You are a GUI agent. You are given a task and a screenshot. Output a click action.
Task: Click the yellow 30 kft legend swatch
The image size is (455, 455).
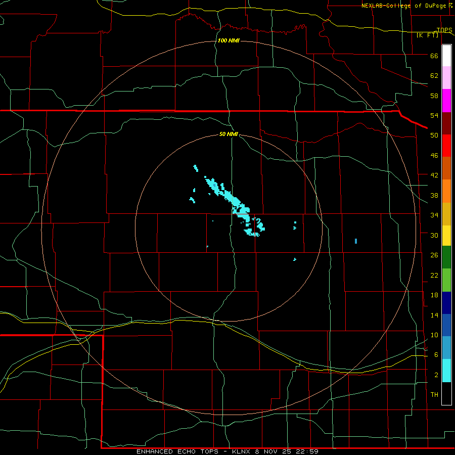(446, 236)
